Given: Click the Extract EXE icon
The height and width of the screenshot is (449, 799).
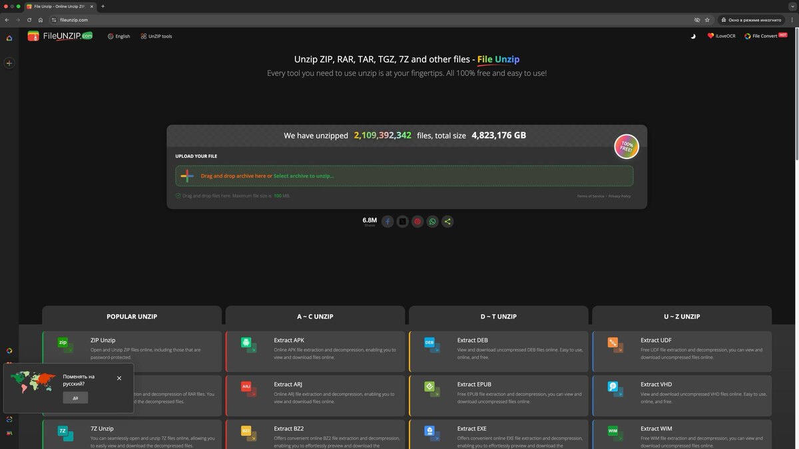Looking at the screenshot, I should pyautogui.click(x=431, y=432).
